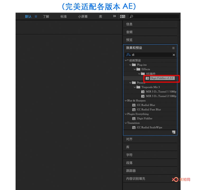Click the CC Radial Fast Blur 16-bit icon
This screenshot has height=190, width=198.
pos(134,109)
